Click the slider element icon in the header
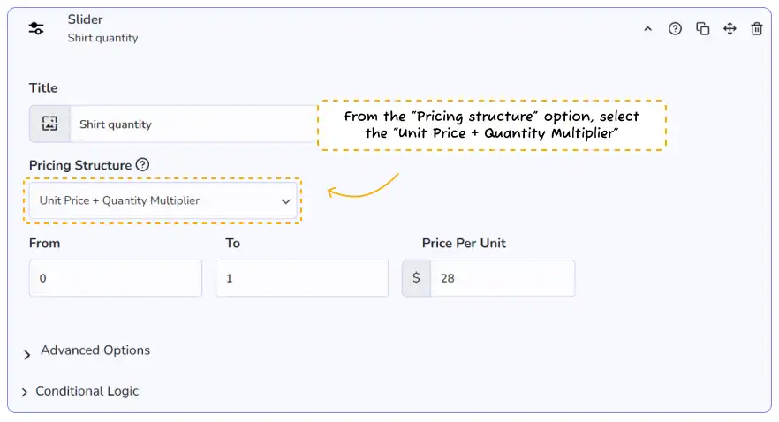The image size is (779, 422). click(x=36, y=28)
